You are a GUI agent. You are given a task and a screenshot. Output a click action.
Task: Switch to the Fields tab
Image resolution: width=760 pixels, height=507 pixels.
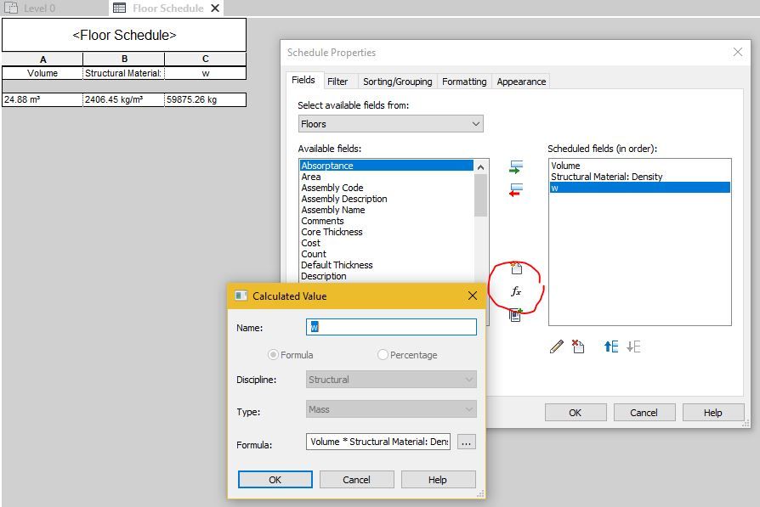click(303, 81)
